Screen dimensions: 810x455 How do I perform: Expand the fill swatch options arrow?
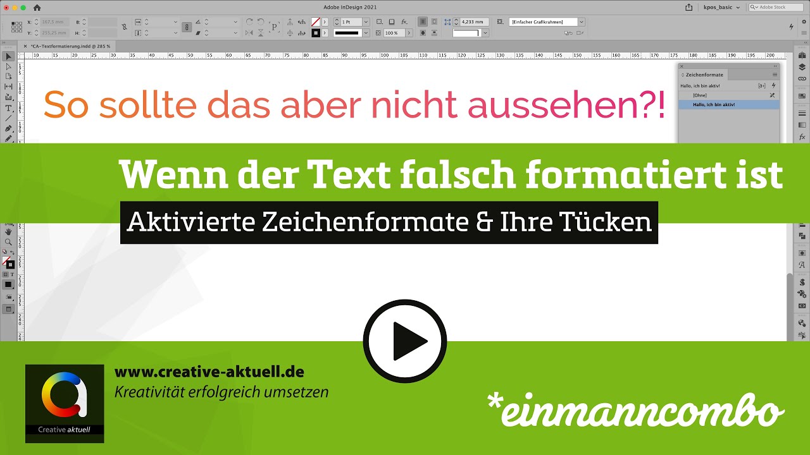coord(325,22)
